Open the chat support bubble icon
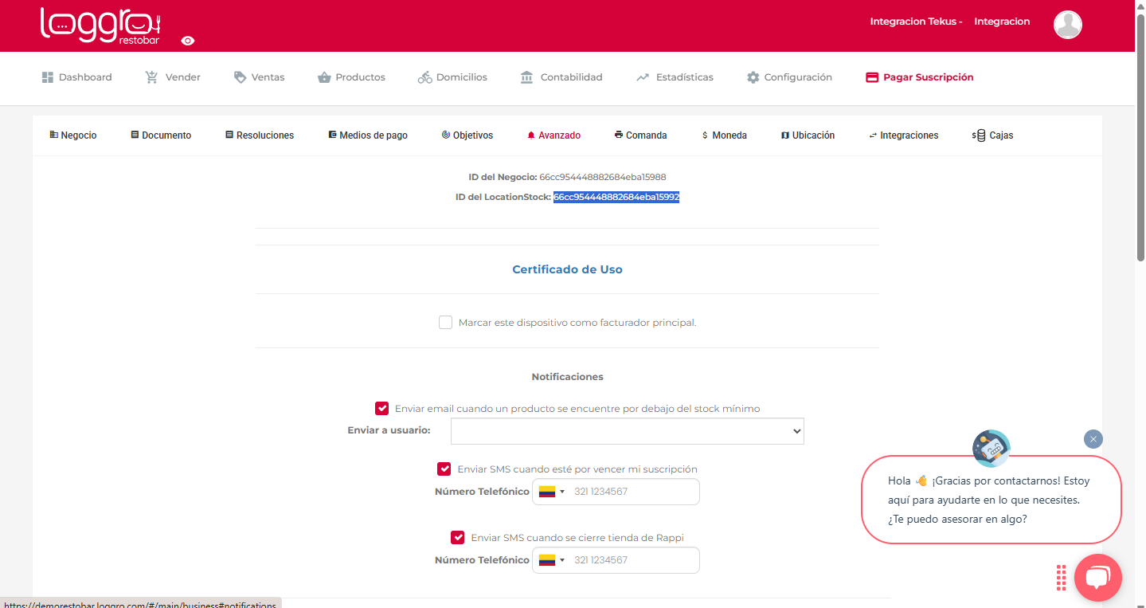The image size is (1146, 608). 1097,578
